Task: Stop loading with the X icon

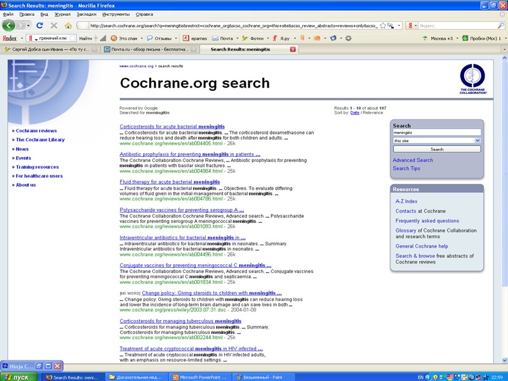Action: click(x=54, y=25)
